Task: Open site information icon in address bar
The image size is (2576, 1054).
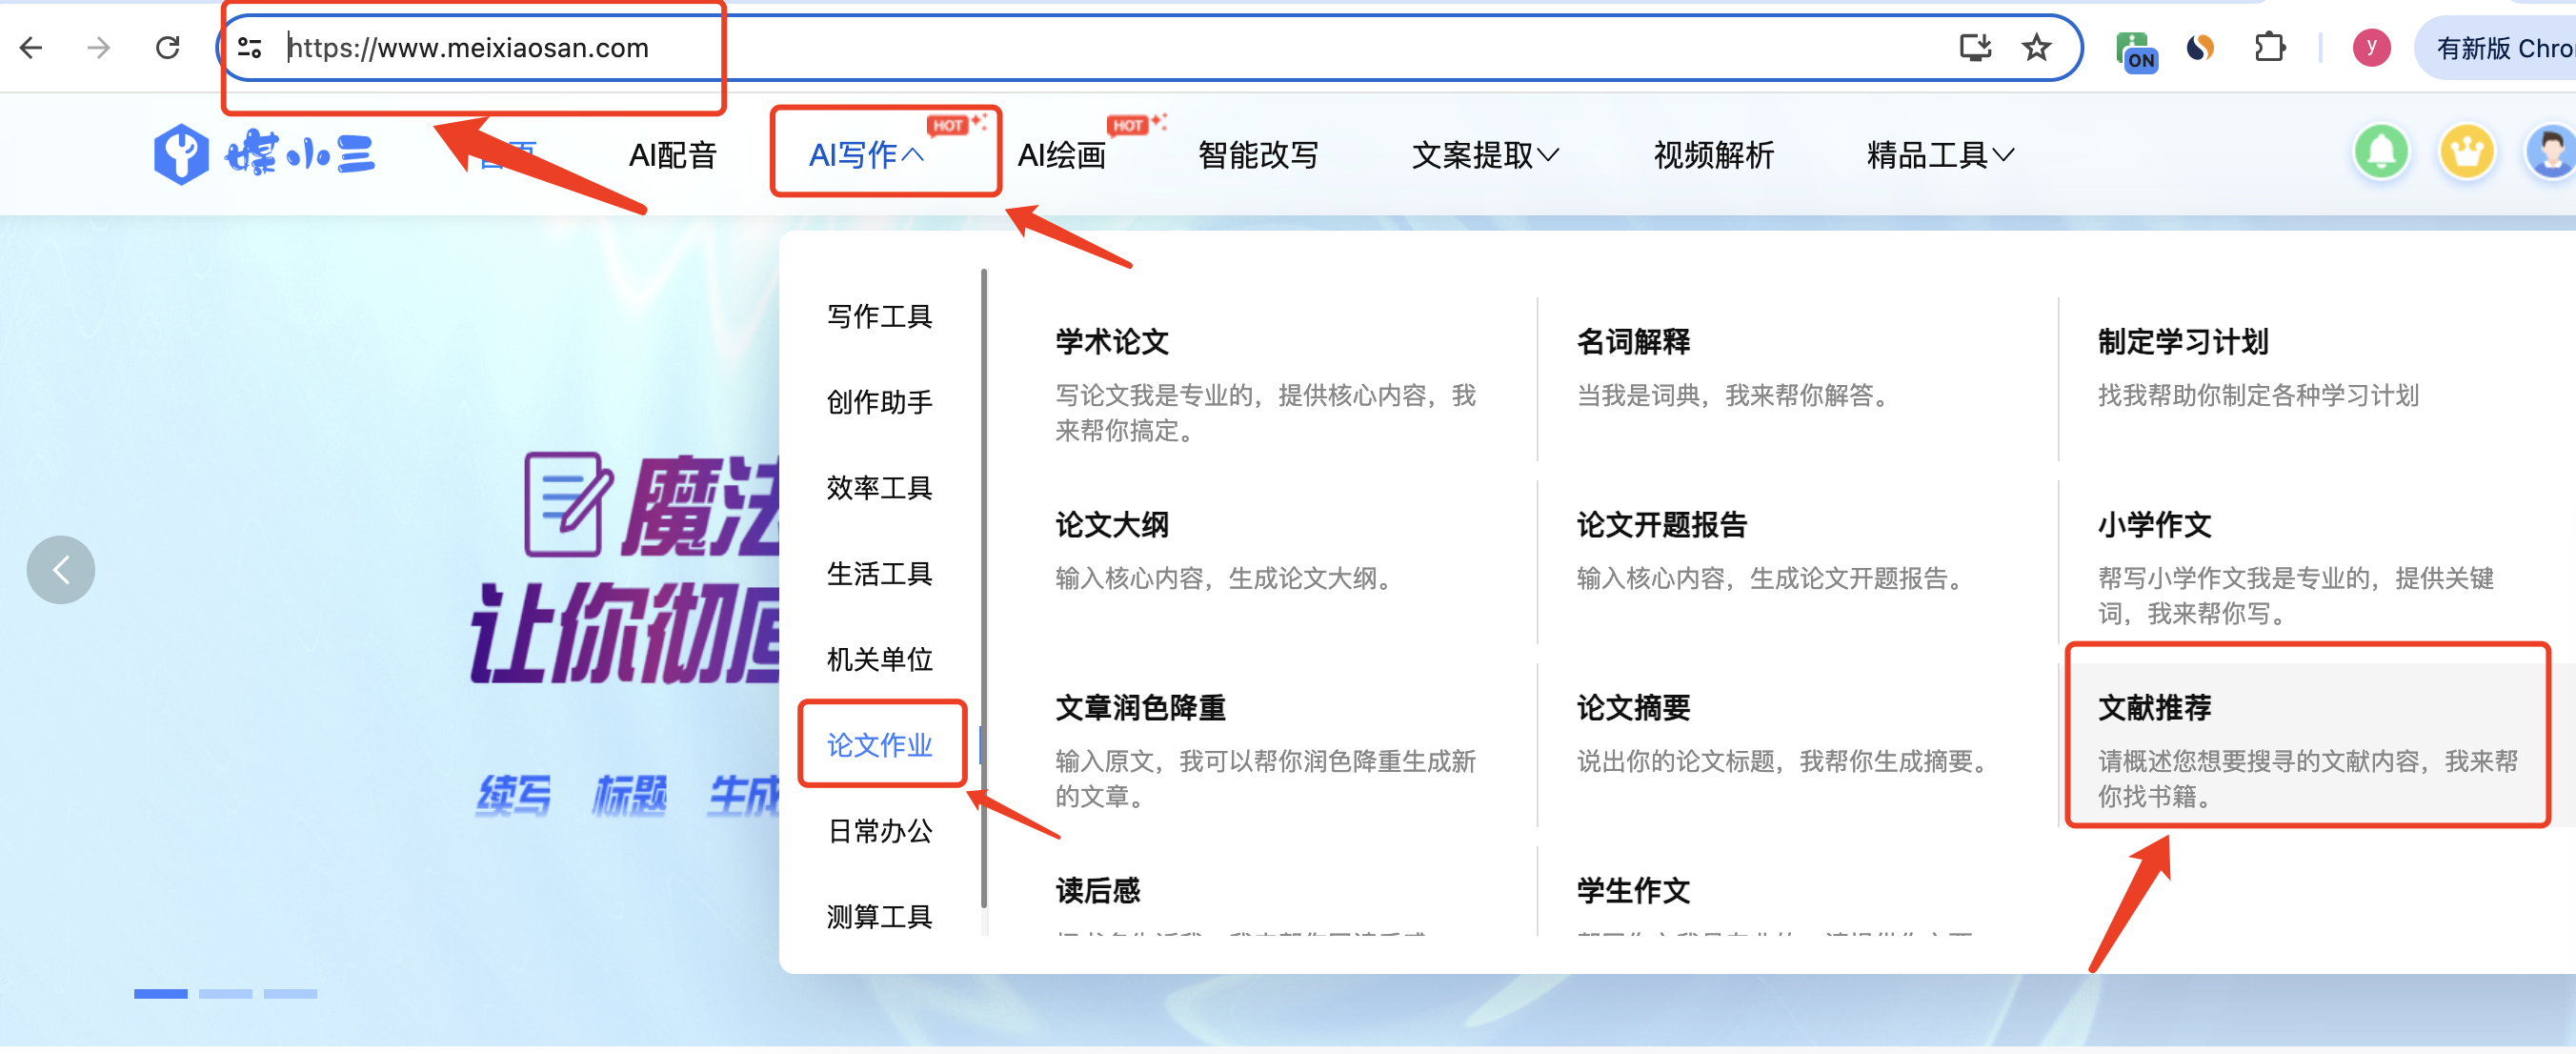Action: tap(250, 47)
